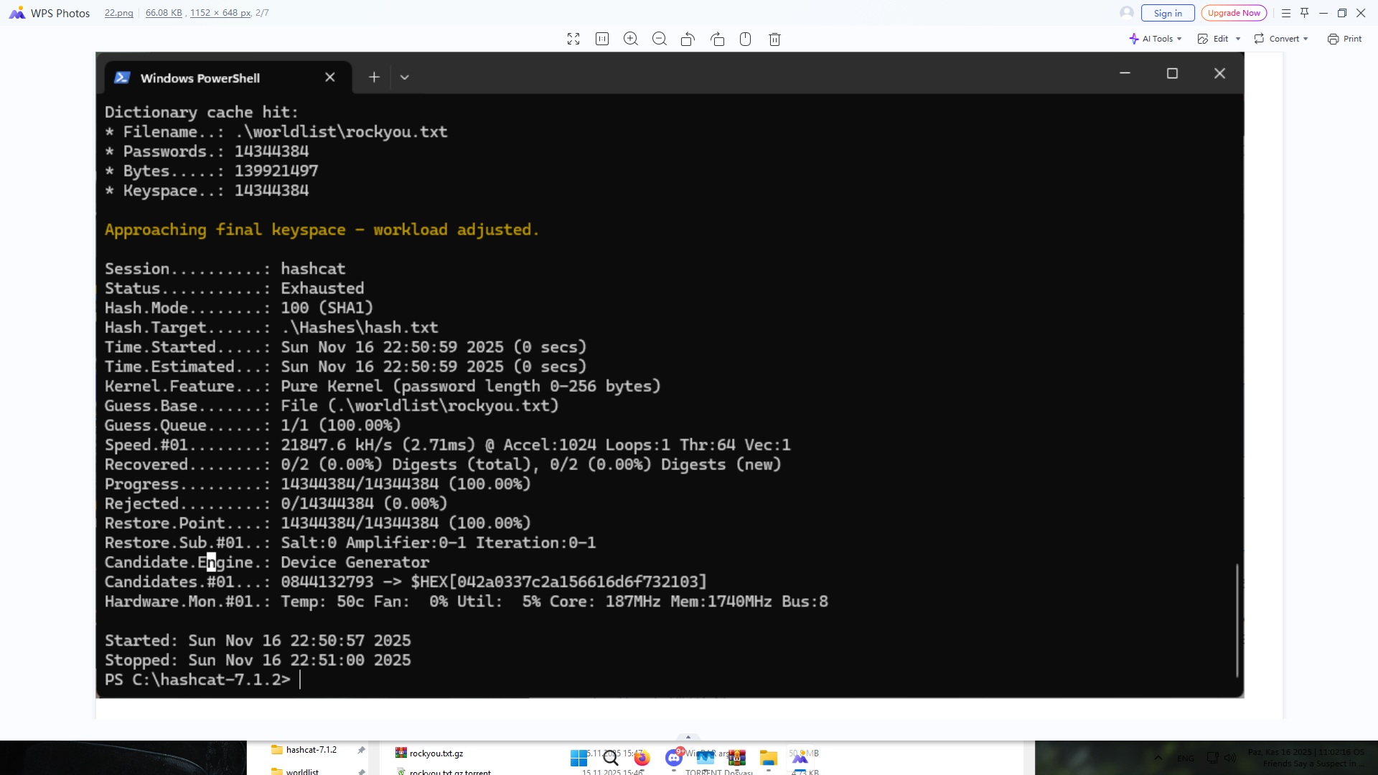Click the mouse scroll mode icon
The height and width of the screenshot is (775, 1378).
746,39
